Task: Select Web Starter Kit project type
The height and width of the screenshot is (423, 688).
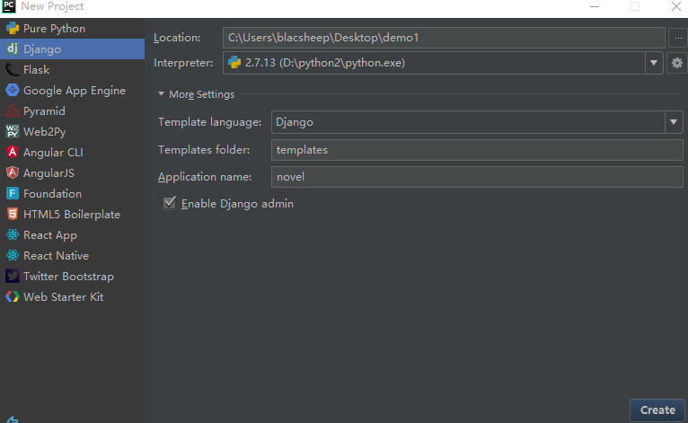Action: 63,297
